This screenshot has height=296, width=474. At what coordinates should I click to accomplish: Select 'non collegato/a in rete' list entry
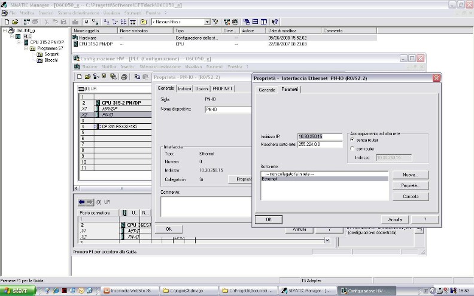pos(324,174)
